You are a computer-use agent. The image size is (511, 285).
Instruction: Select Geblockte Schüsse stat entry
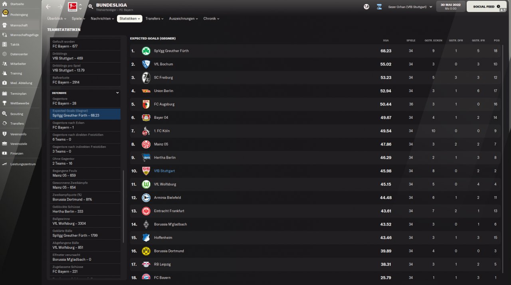click(x=85, y=209)
